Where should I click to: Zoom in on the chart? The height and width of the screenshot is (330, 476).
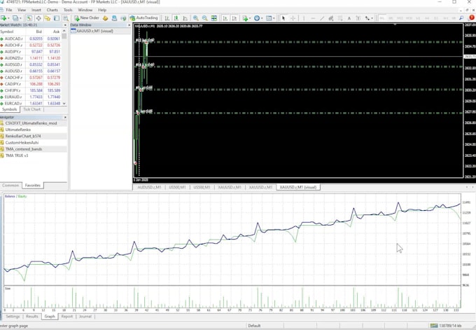coord(196,18)
